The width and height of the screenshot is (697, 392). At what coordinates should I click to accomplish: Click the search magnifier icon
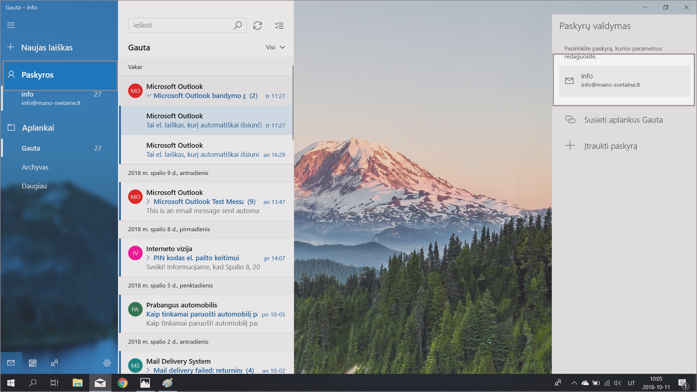(x=237, y=25)
